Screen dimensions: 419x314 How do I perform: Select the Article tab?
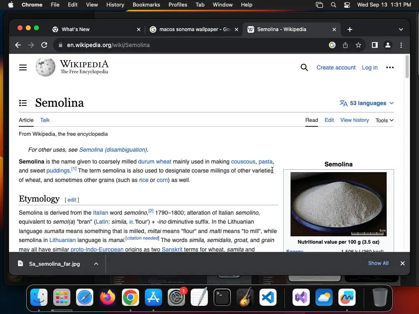(26, 120)
